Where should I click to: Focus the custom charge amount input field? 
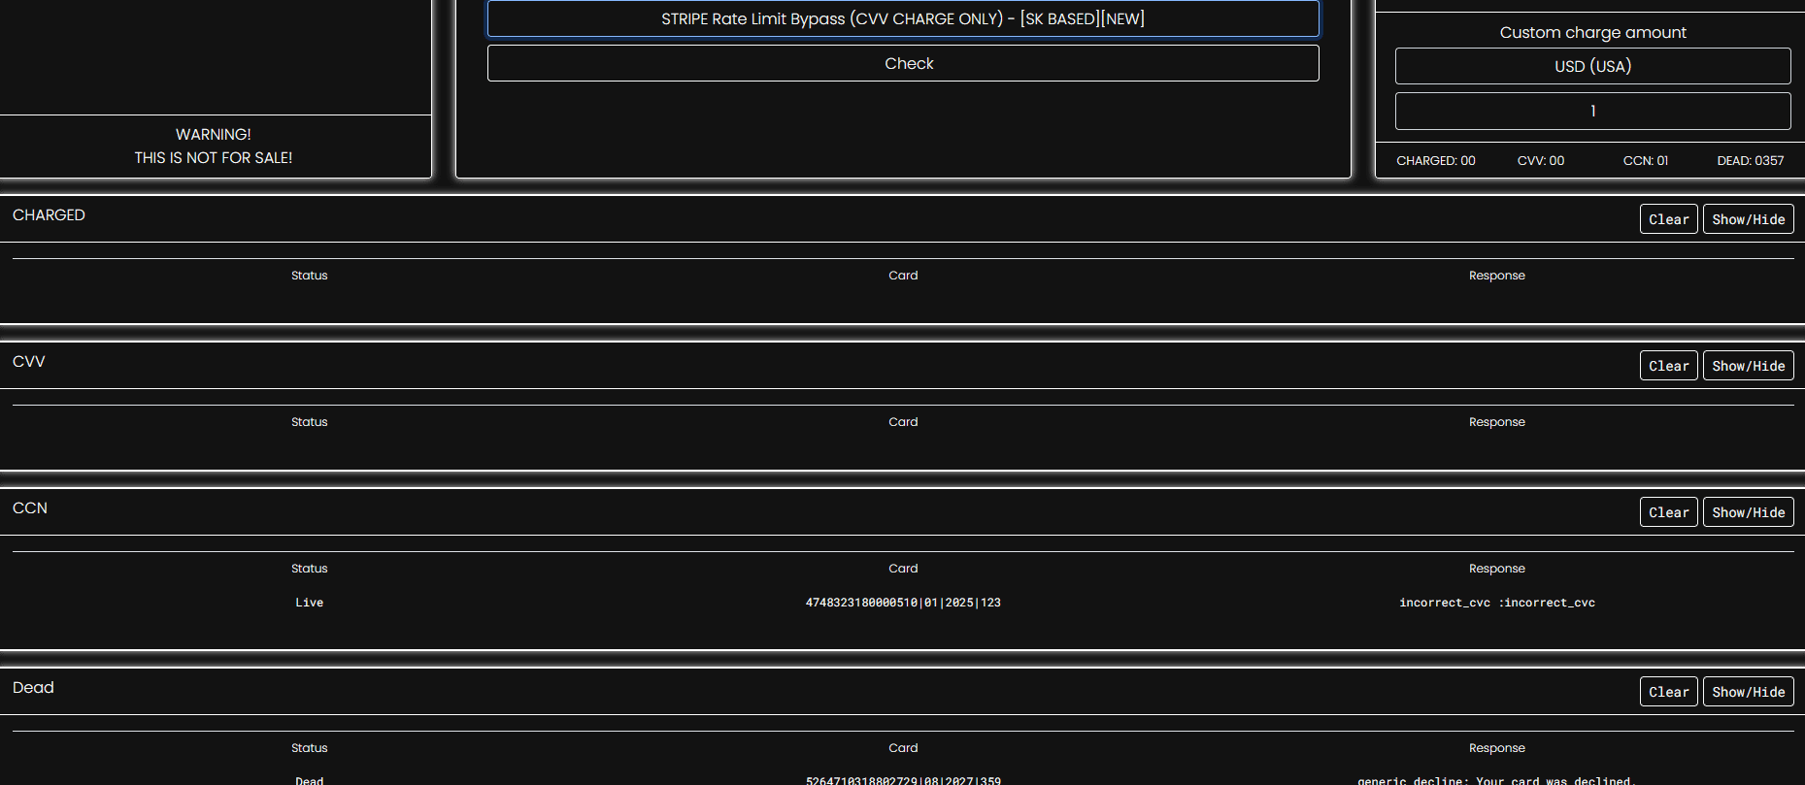click(x=1592, y=111)
